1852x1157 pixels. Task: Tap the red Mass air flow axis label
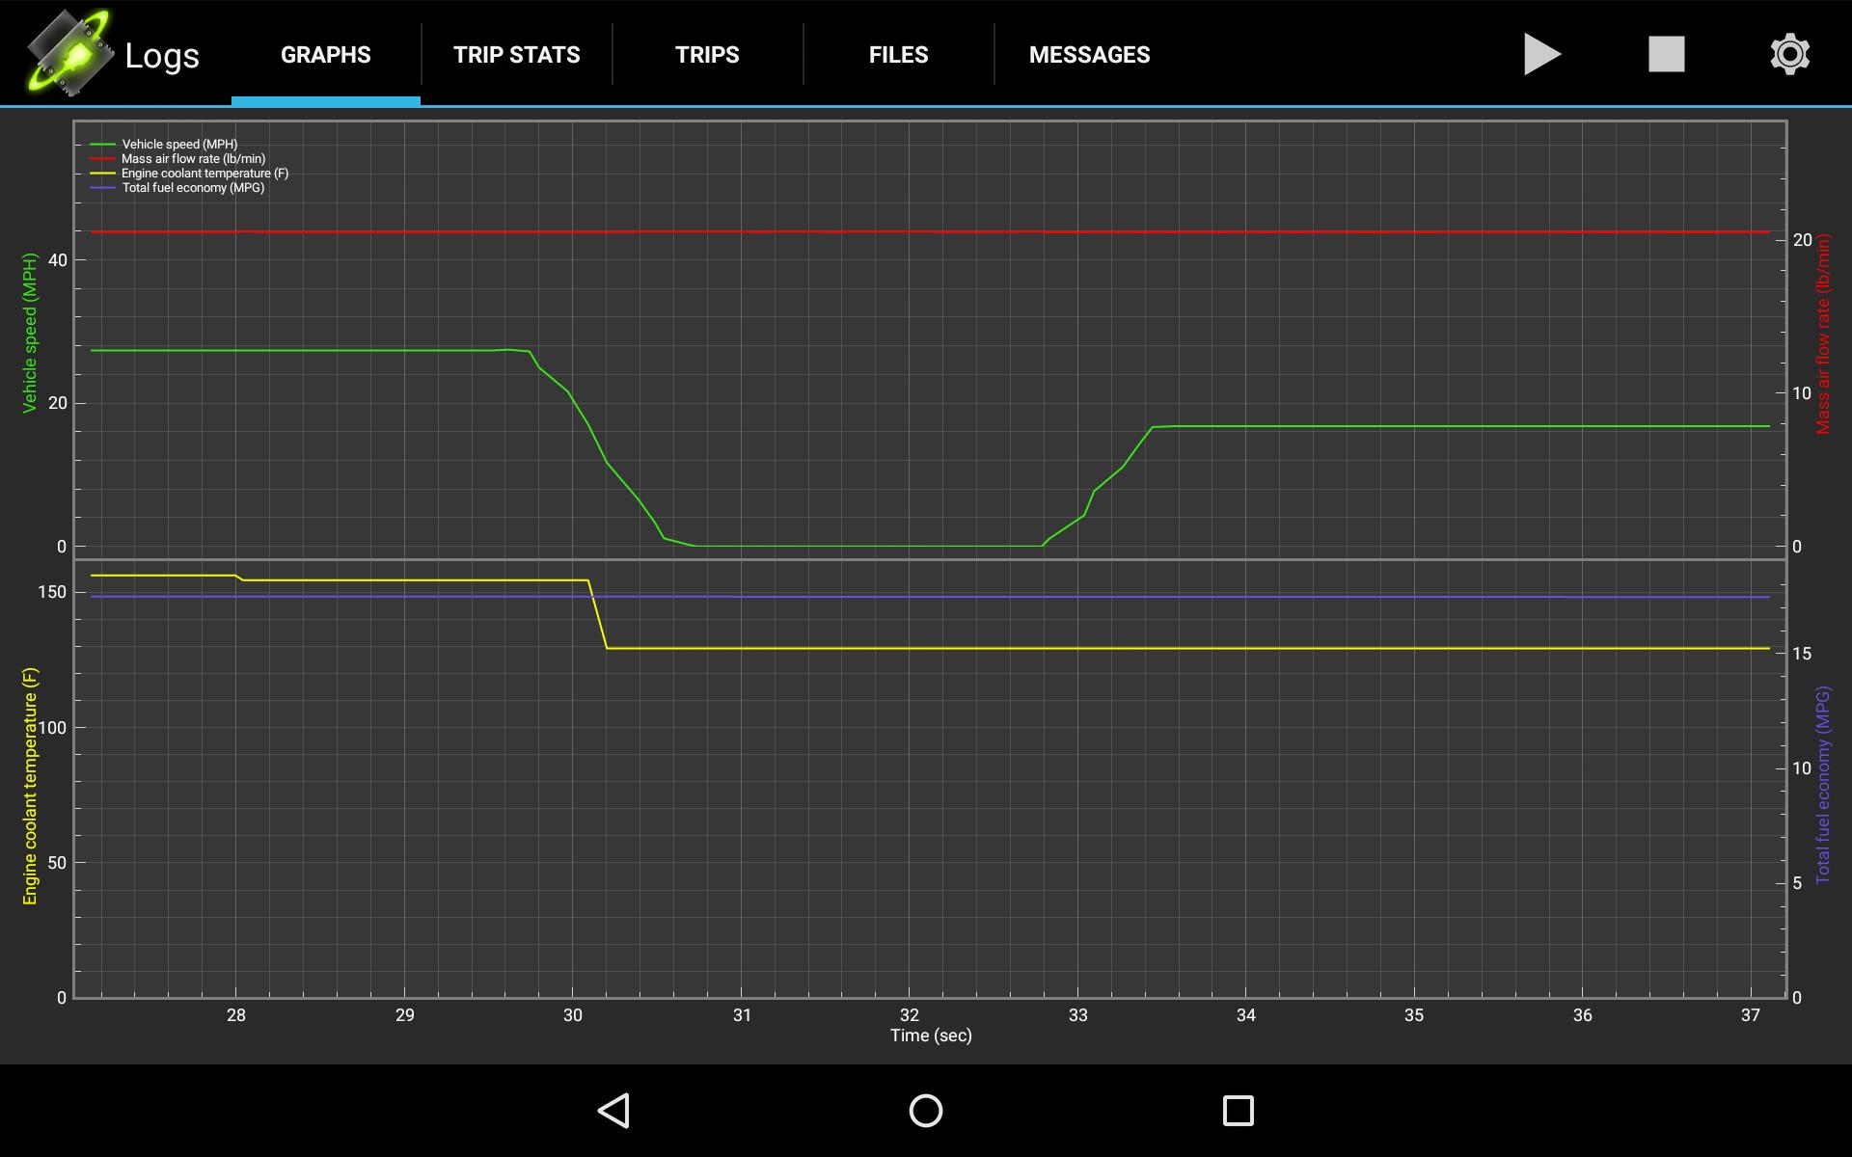click(x=1822, y=335)
